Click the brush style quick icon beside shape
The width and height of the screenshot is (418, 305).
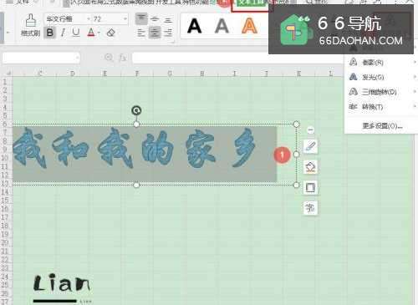coord(310,146)
